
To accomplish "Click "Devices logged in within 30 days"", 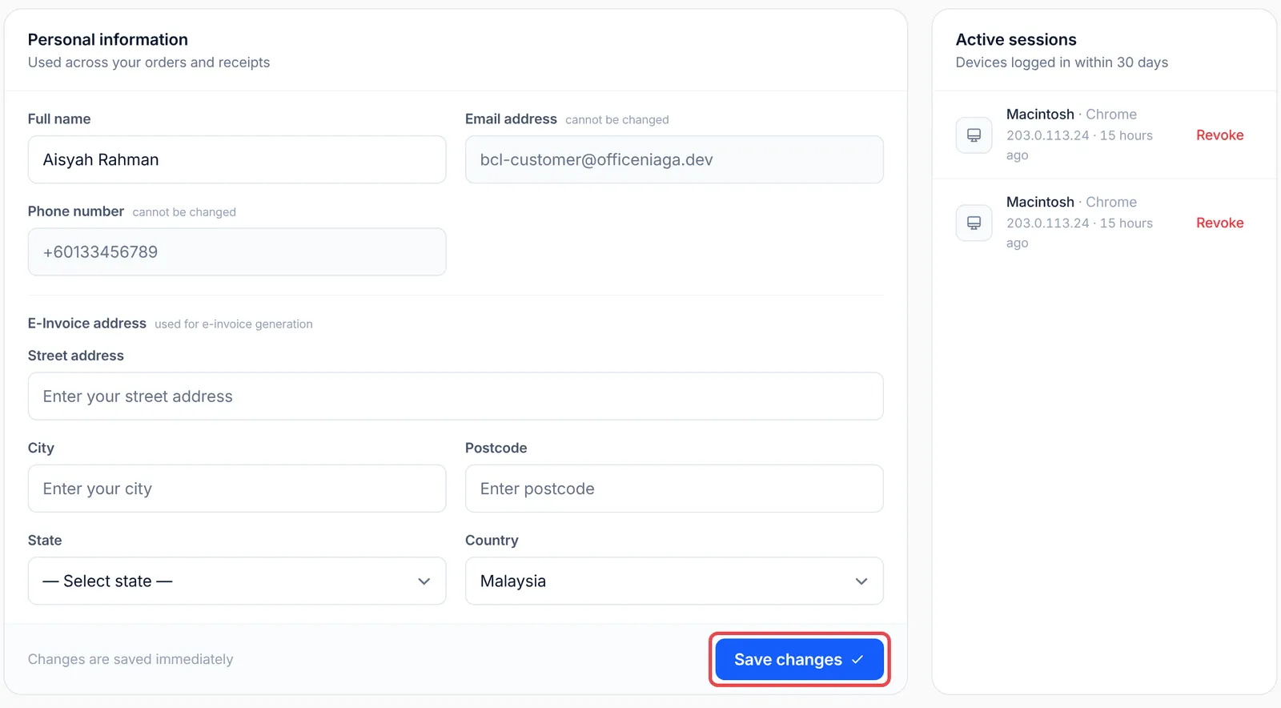I will (x=1062, y=62).
